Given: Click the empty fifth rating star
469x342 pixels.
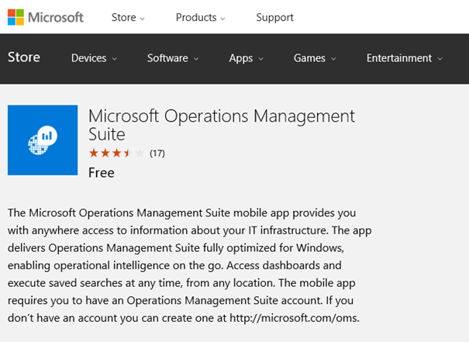Looking at the screenshot, I should click(140, 153).
